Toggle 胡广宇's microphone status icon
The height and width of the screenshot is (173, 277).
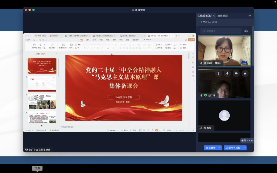(201, 95)
